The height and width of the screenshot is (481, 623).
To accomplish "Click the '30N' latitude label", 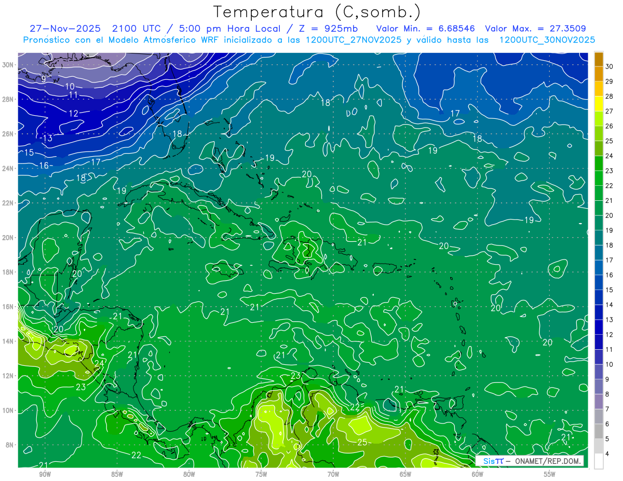I will 8,65.
